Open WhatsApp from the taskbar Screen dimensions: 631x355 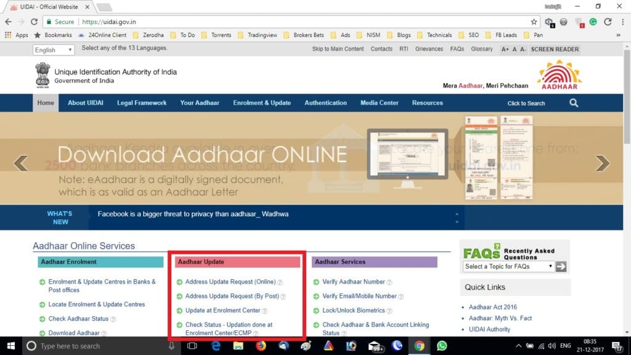441,346
